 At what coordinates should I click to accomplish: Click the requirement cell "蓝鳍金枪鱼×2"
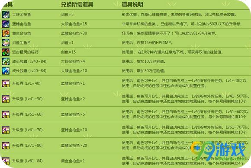coord(73,99)
